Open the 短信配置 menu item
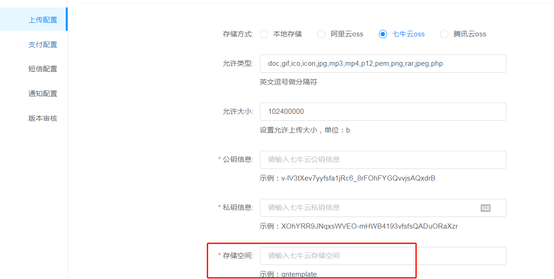This screenshot has width=554, height=279. click(42, 69)
